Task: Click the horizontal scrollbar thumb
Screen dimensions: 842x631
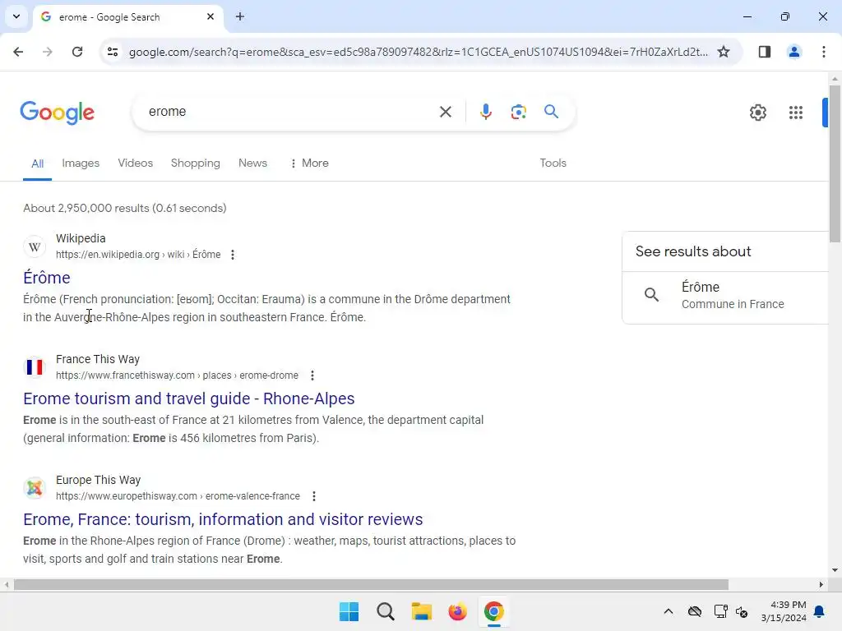Action: pos(371,584)
